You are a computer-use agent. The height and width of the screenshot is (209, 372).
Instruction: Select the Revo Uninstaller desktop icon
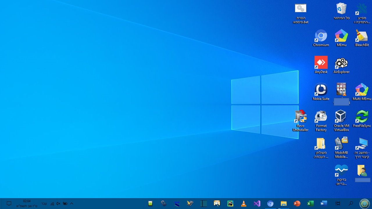(x=301, y=121)
